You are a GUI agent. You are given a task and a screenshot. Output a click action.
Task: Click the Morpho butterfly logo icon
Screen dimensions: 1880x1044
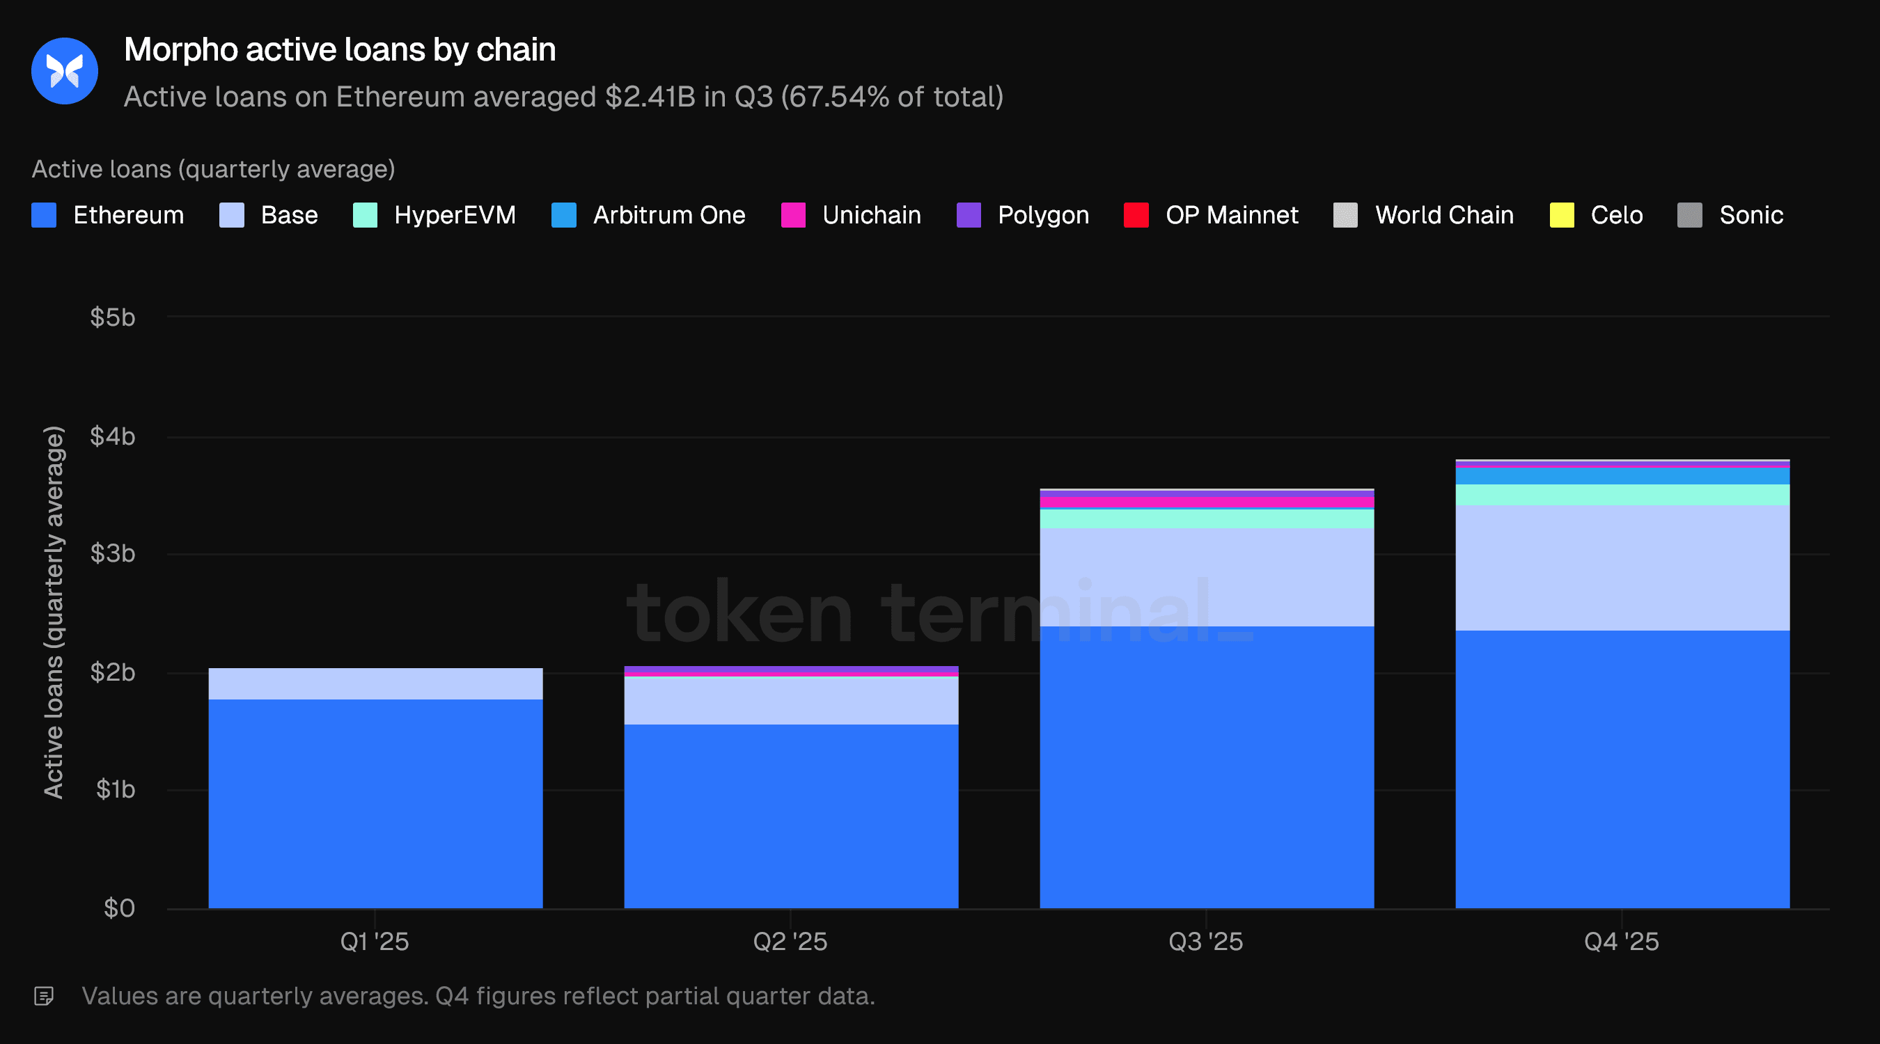coord(64,71)
